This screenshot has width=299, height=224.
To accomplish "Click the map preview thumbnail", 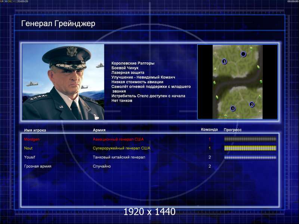I will (x=237, y=82).
